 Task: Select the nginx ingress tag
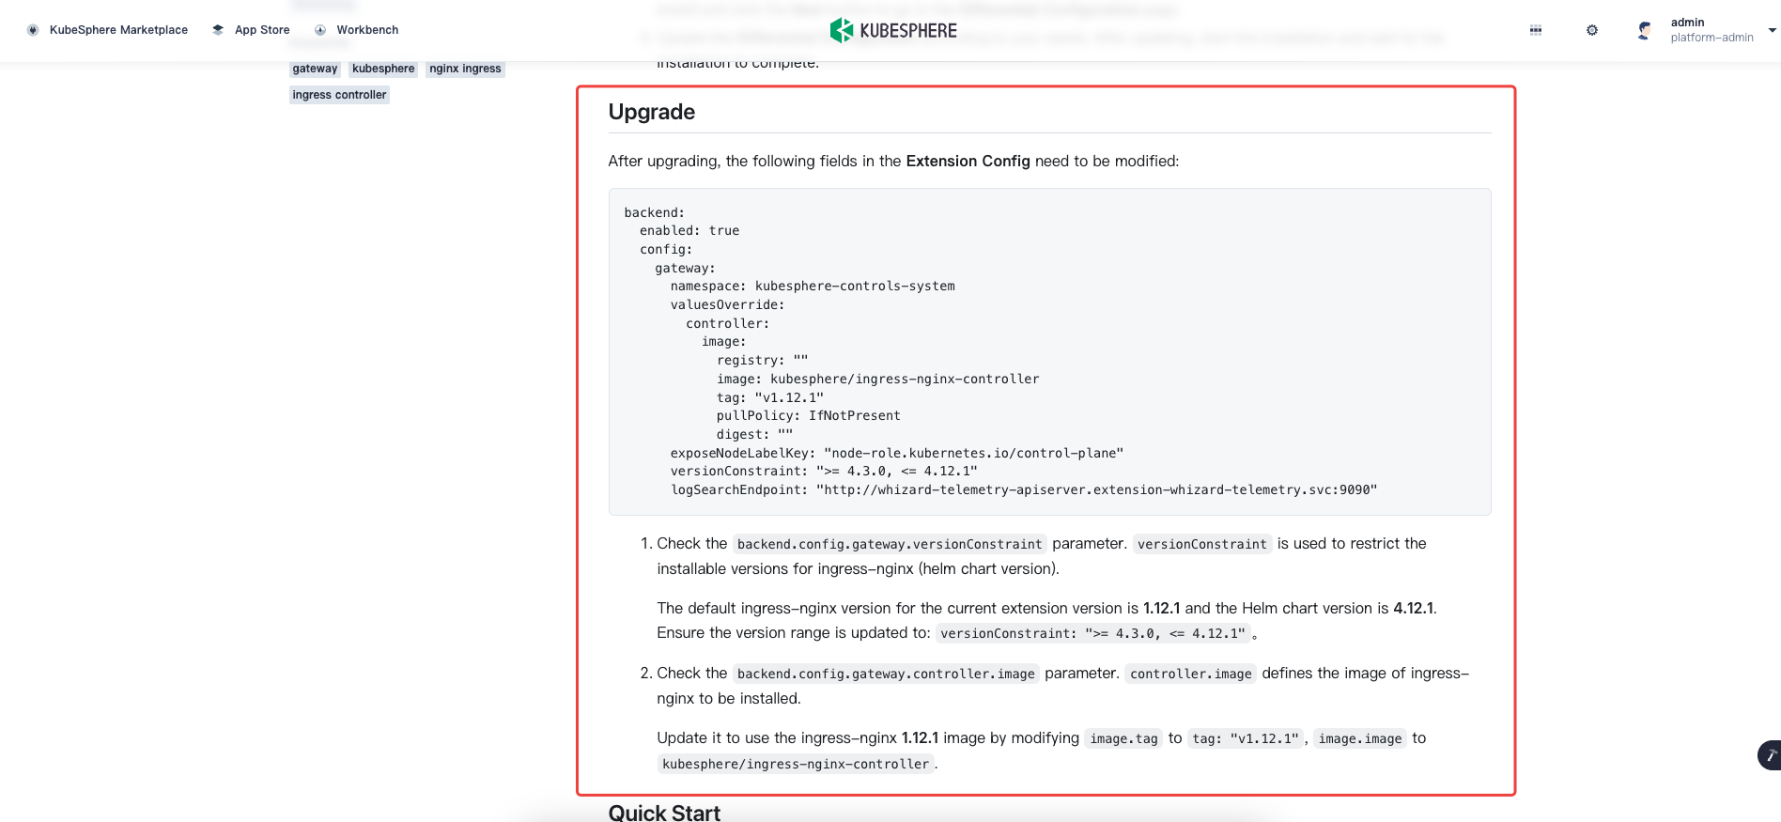[465, 69]
